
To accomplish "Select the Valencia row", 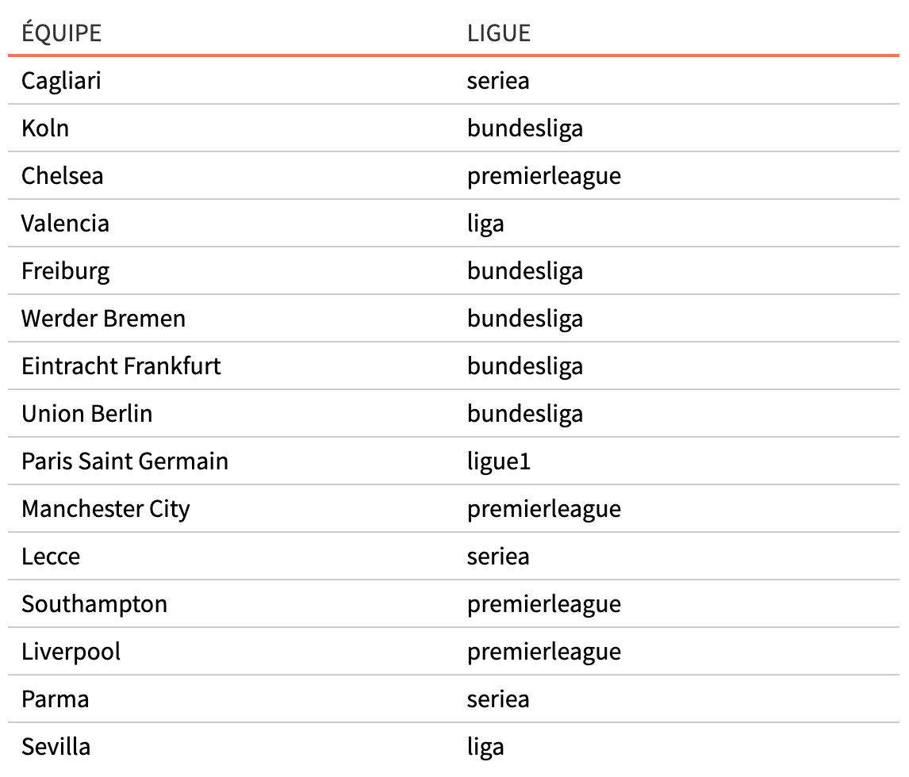I will [454, 223].
